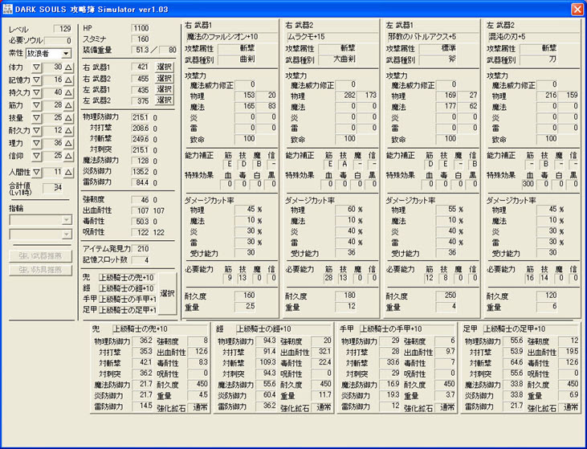Click weapon name 魔法のファルシオン+10
The image size is (587, 449).
click(232, 37)
